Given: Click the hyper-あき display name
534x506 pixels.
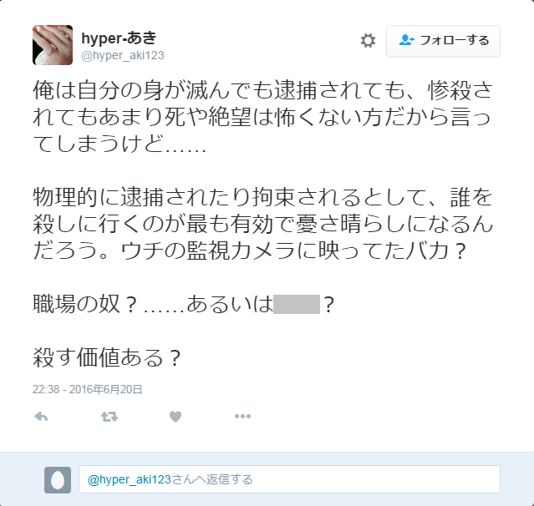Looking at the screenshot, I should [119, 38].
